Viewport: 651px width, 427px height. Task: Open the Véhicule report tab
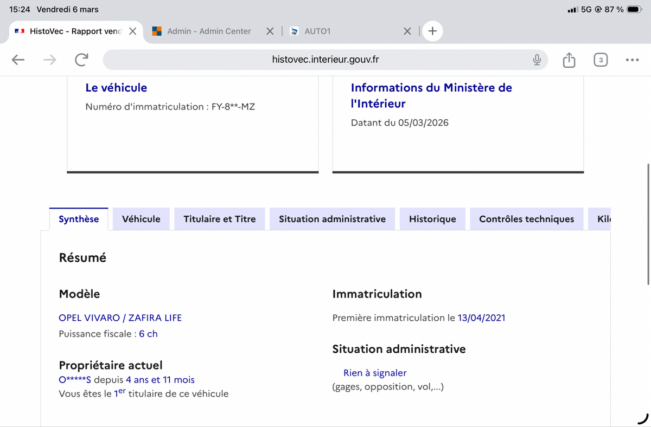coord(141,219)
